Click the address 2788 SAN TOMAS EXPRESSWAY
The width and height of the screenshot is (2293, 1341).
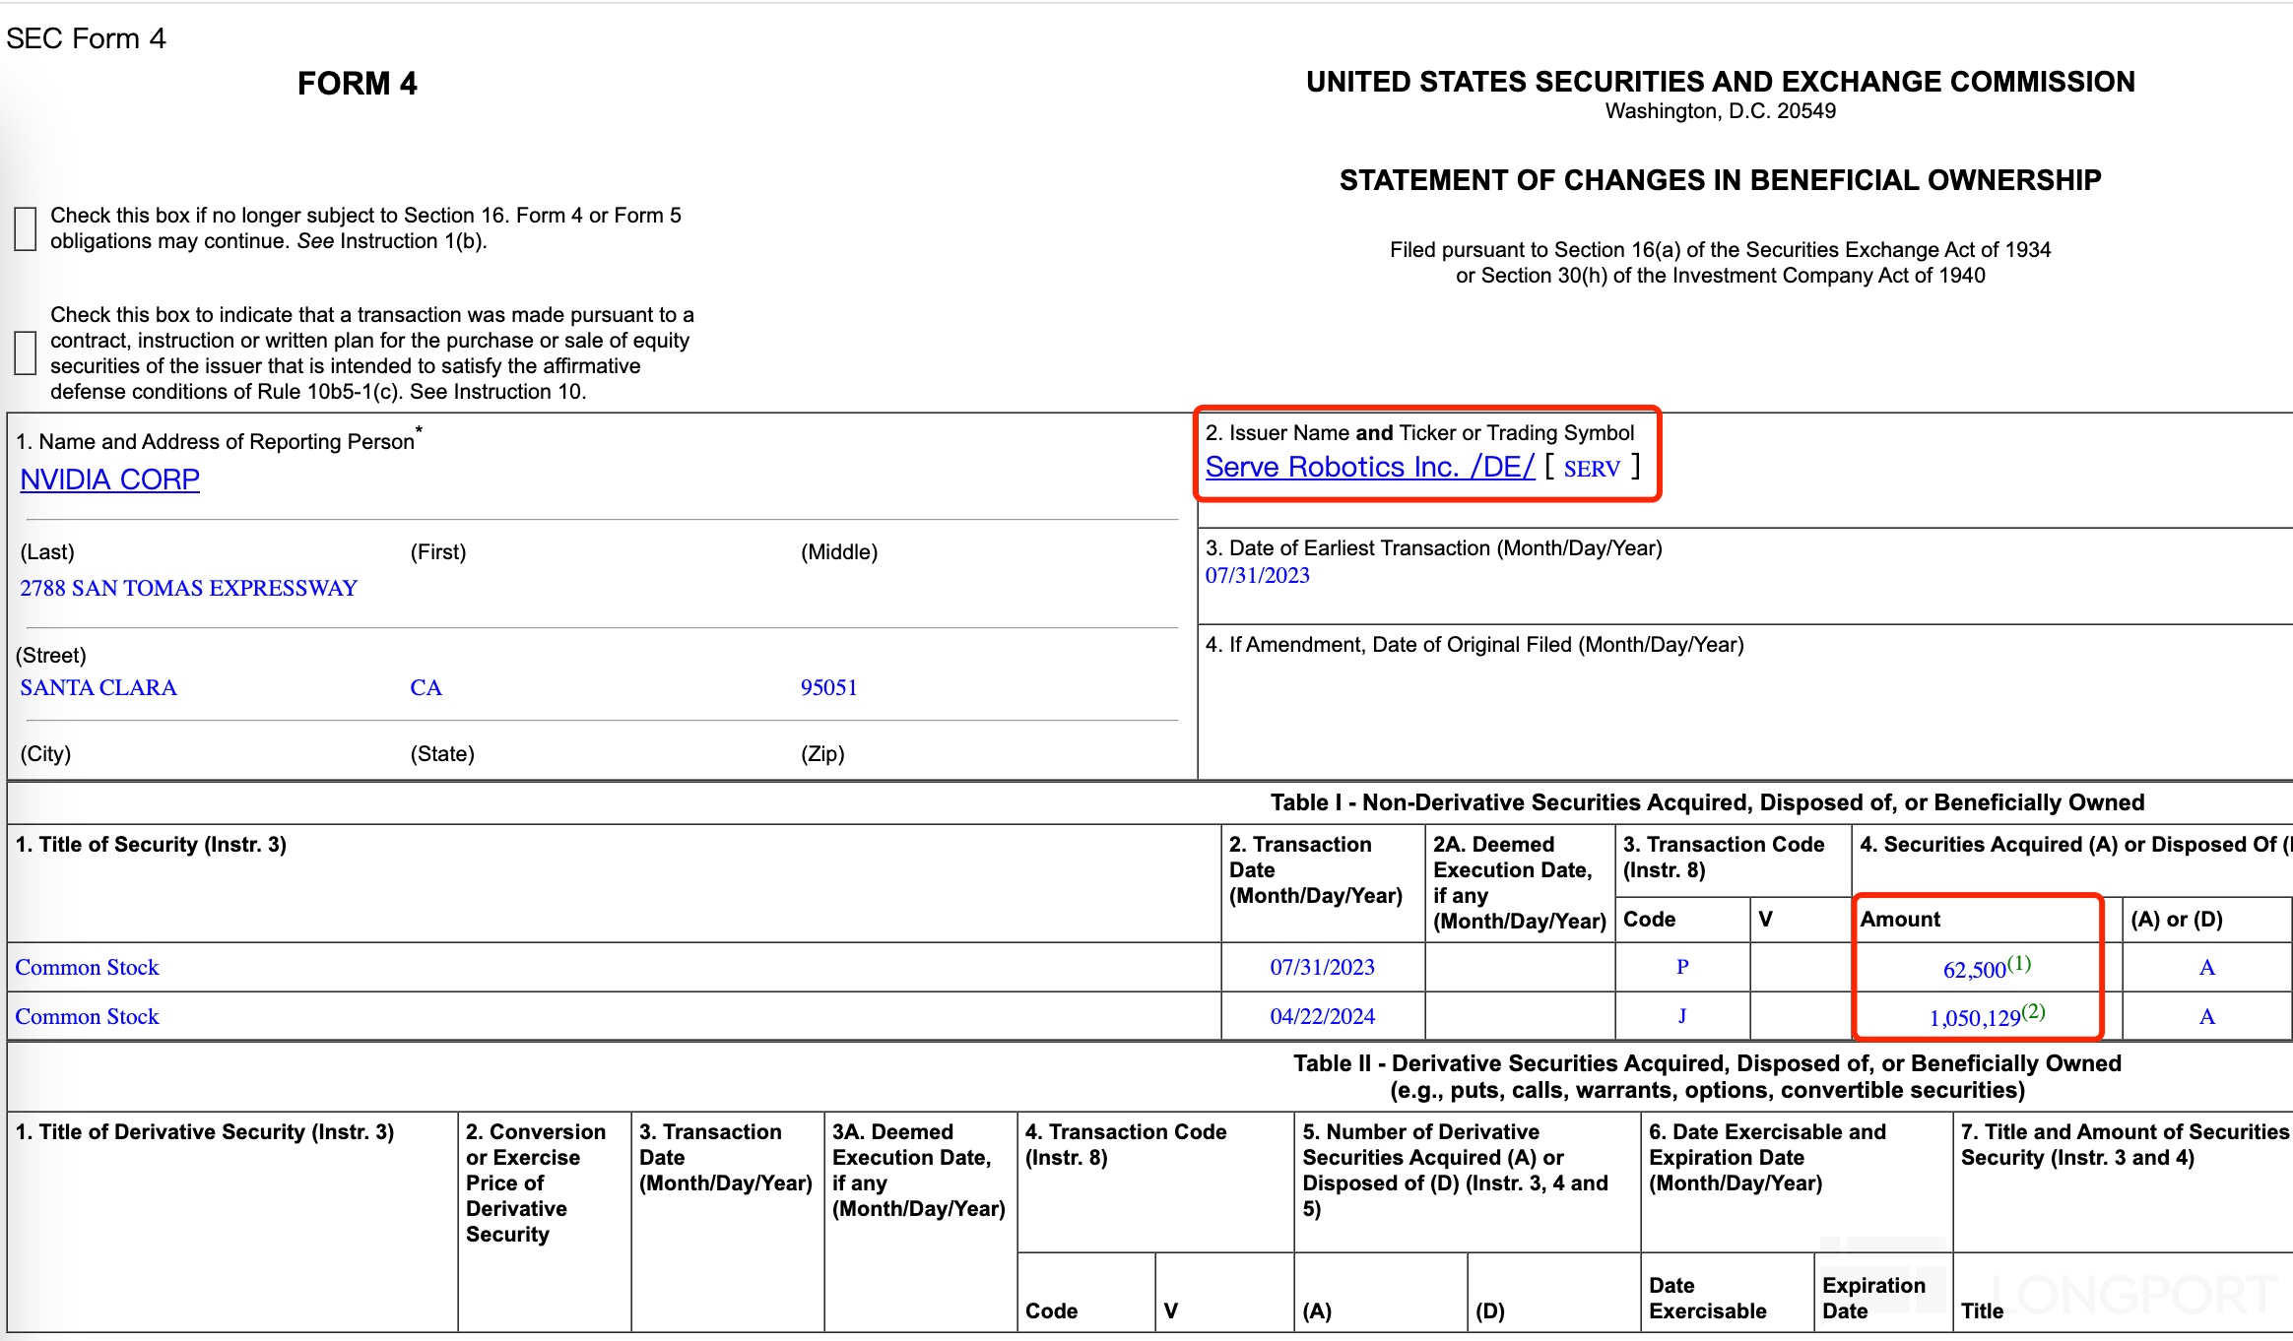(x=188, y=588)
